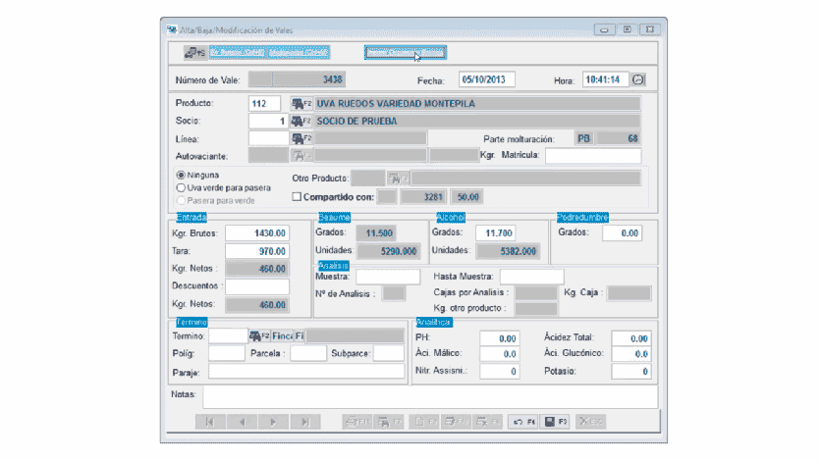Click into the Notas text field

(x=429, y=396)
